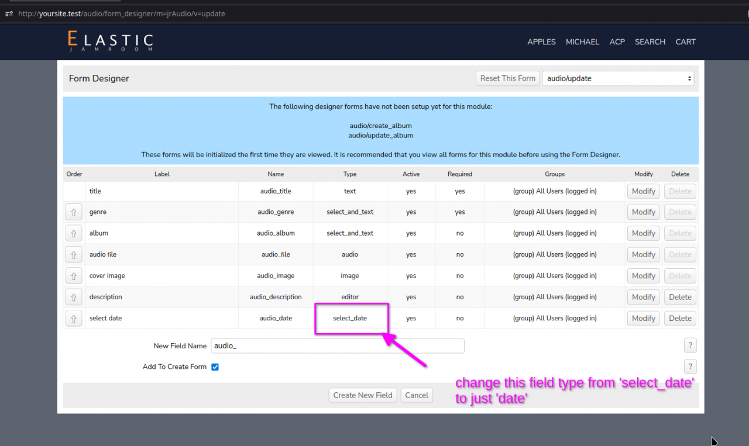The width and height of the screenshot is (749, 446).
Task: Click the site info icon in address bar
Action: [9, 13]
